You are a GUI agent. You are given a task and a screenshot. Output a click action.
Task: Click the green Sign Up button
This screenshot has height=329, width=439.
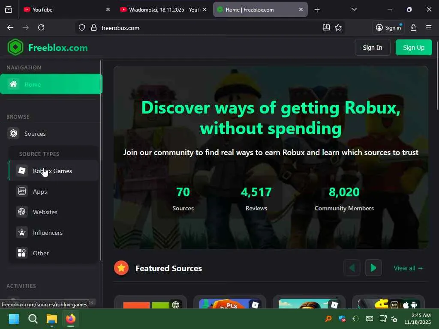point(414,48)
